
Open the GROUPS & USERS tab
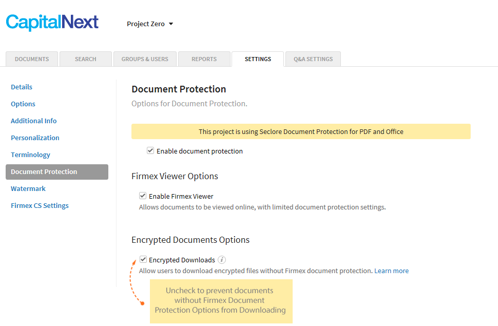click(x=145, y=59)
